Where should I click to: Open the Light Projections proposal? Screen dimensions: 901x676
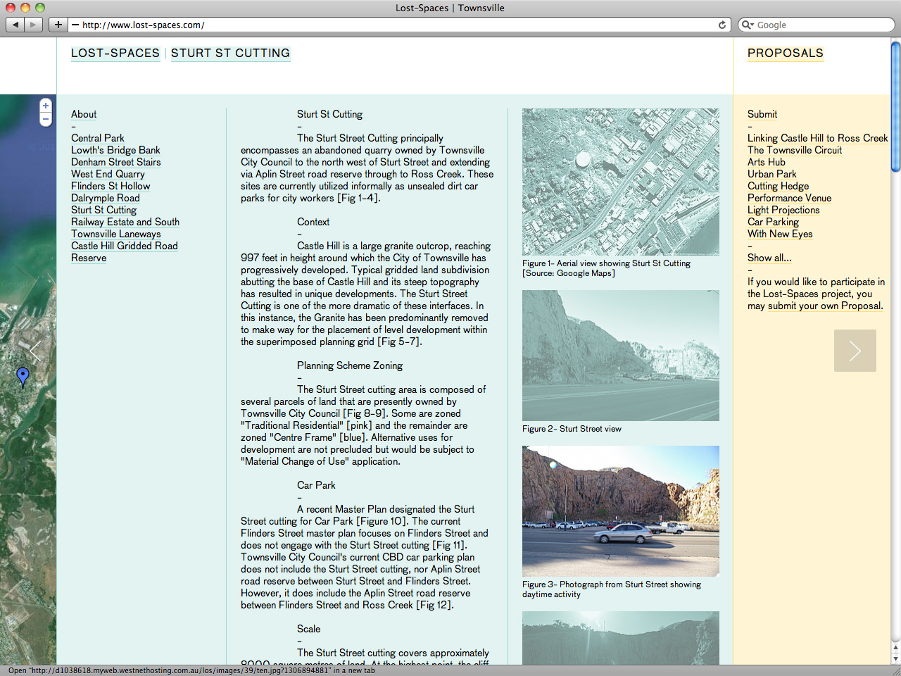coord(783,210)
